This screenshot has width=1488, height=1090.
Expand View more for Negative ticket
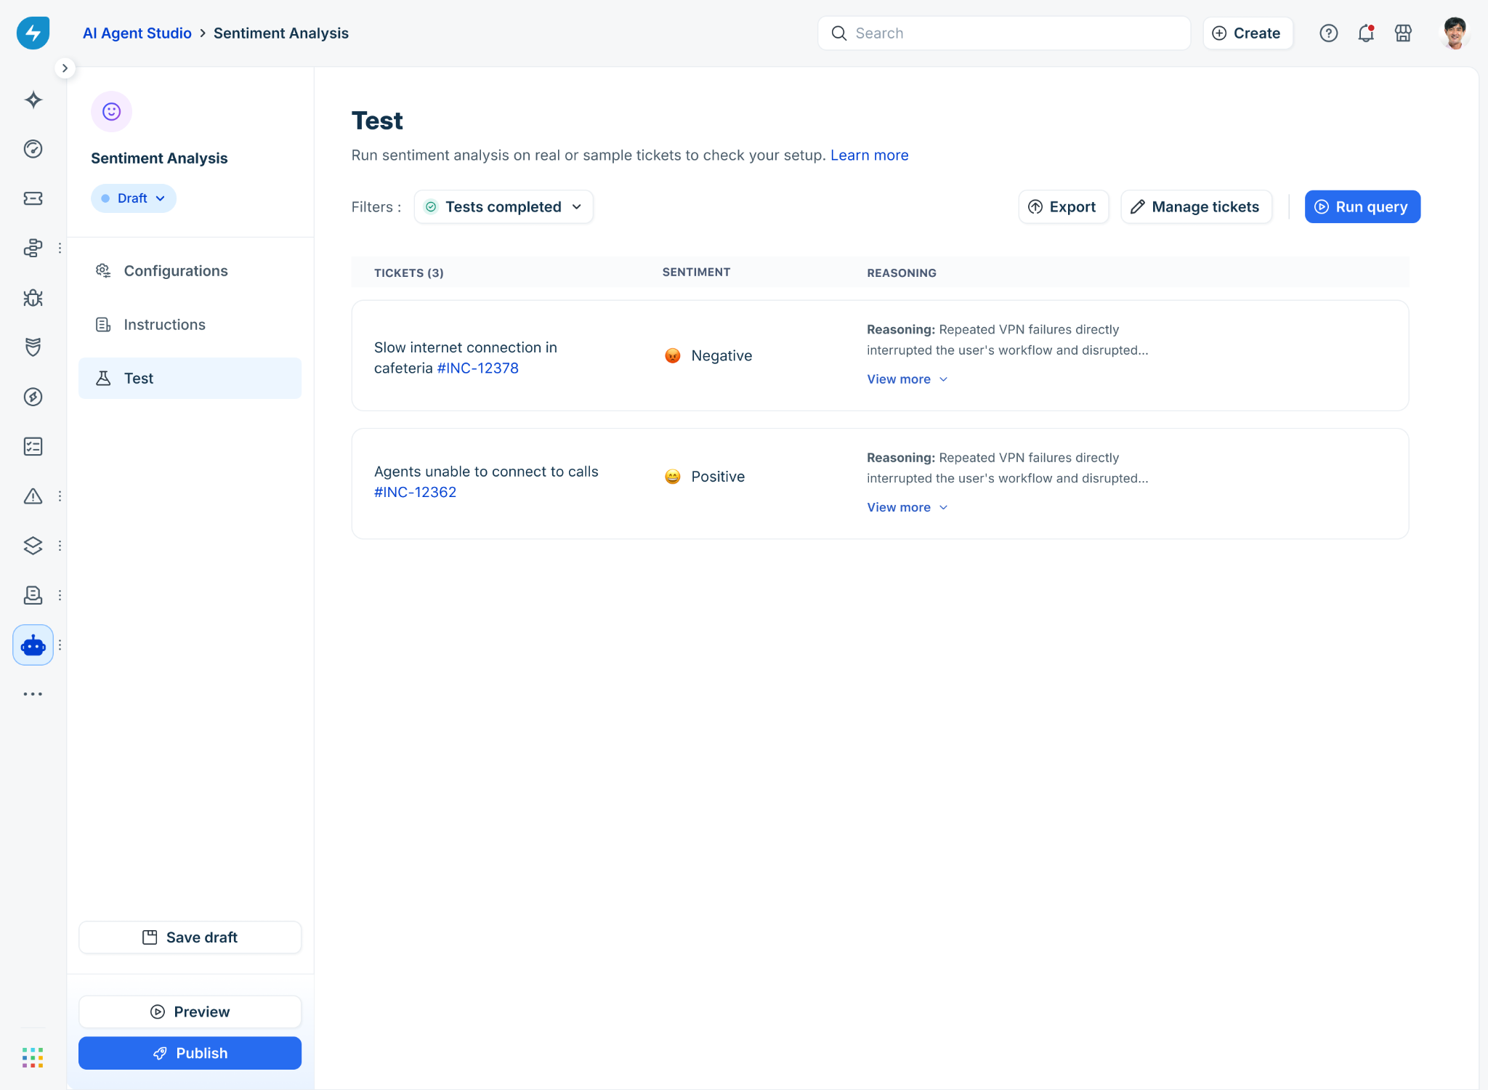tap(907, 379)
